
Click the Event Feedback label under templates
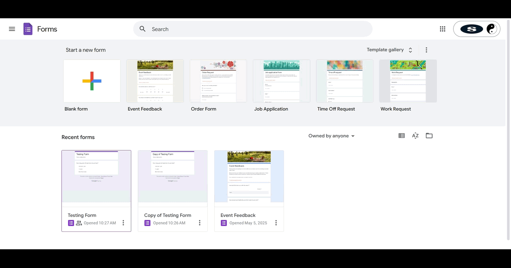point(145,109)
